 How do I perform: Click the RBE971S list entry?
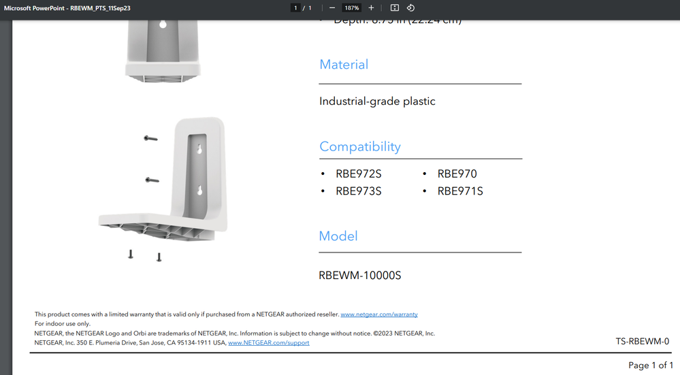460,191
